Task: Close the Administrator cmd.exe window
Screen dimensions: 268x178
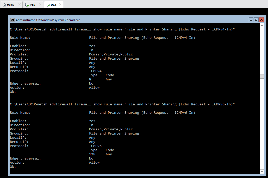Action: 261,20
